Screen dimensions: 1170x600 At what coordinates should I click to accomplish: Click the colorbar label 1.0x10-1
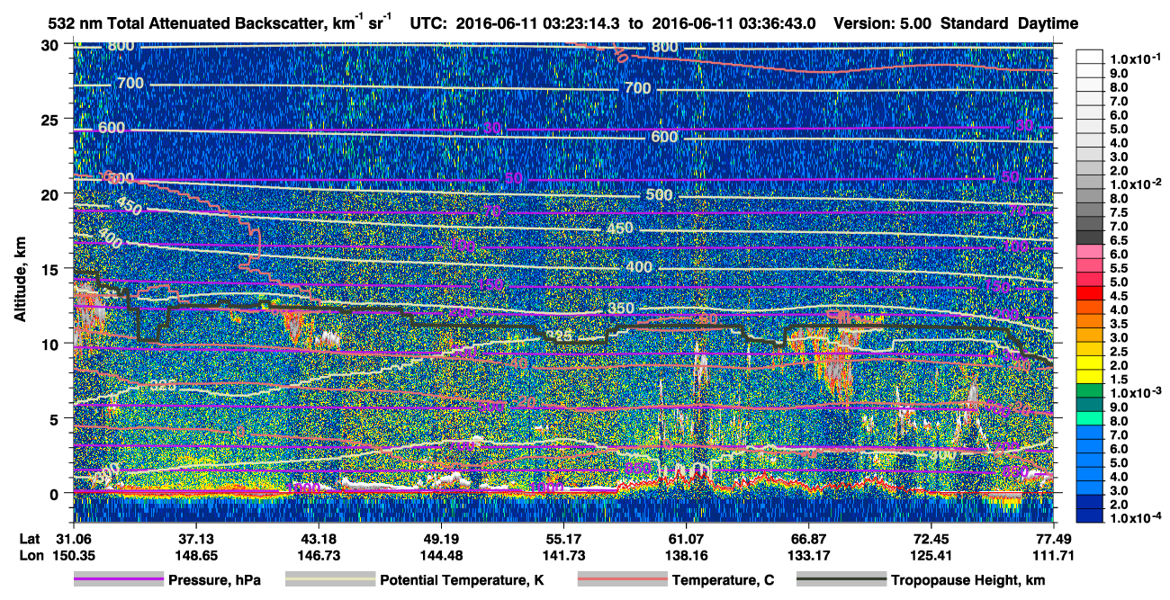click(1135, 58)
